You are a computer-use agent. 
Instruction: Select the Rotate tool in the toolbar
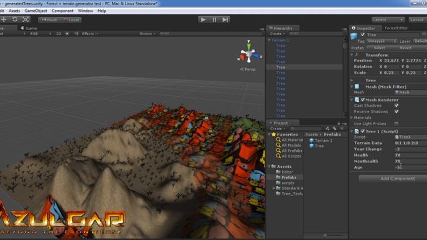tap(15, 19)
